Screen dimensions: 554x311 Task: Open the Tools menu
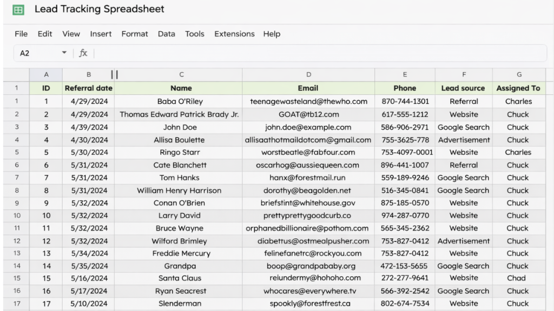tap(194, 33)
